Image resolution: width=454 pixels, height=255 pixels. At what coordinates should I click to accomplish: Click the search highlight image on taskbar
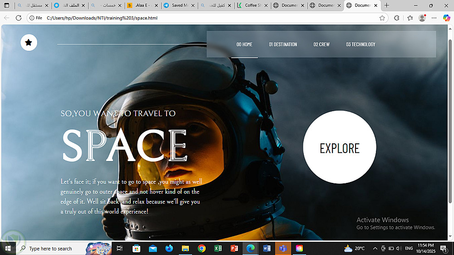click(99, 248)
